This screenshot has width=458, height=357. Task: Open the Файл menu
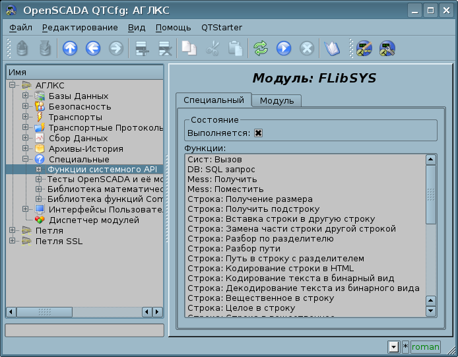[x=21, y=28]
